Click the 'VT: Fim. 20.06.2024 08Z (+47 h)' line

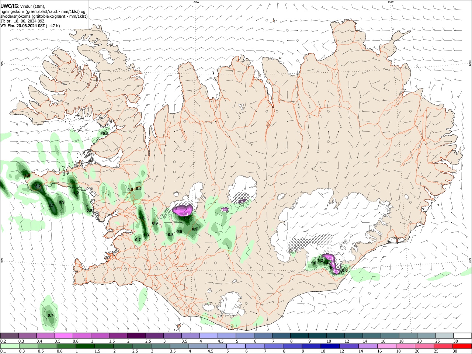[x=30, y=26]
